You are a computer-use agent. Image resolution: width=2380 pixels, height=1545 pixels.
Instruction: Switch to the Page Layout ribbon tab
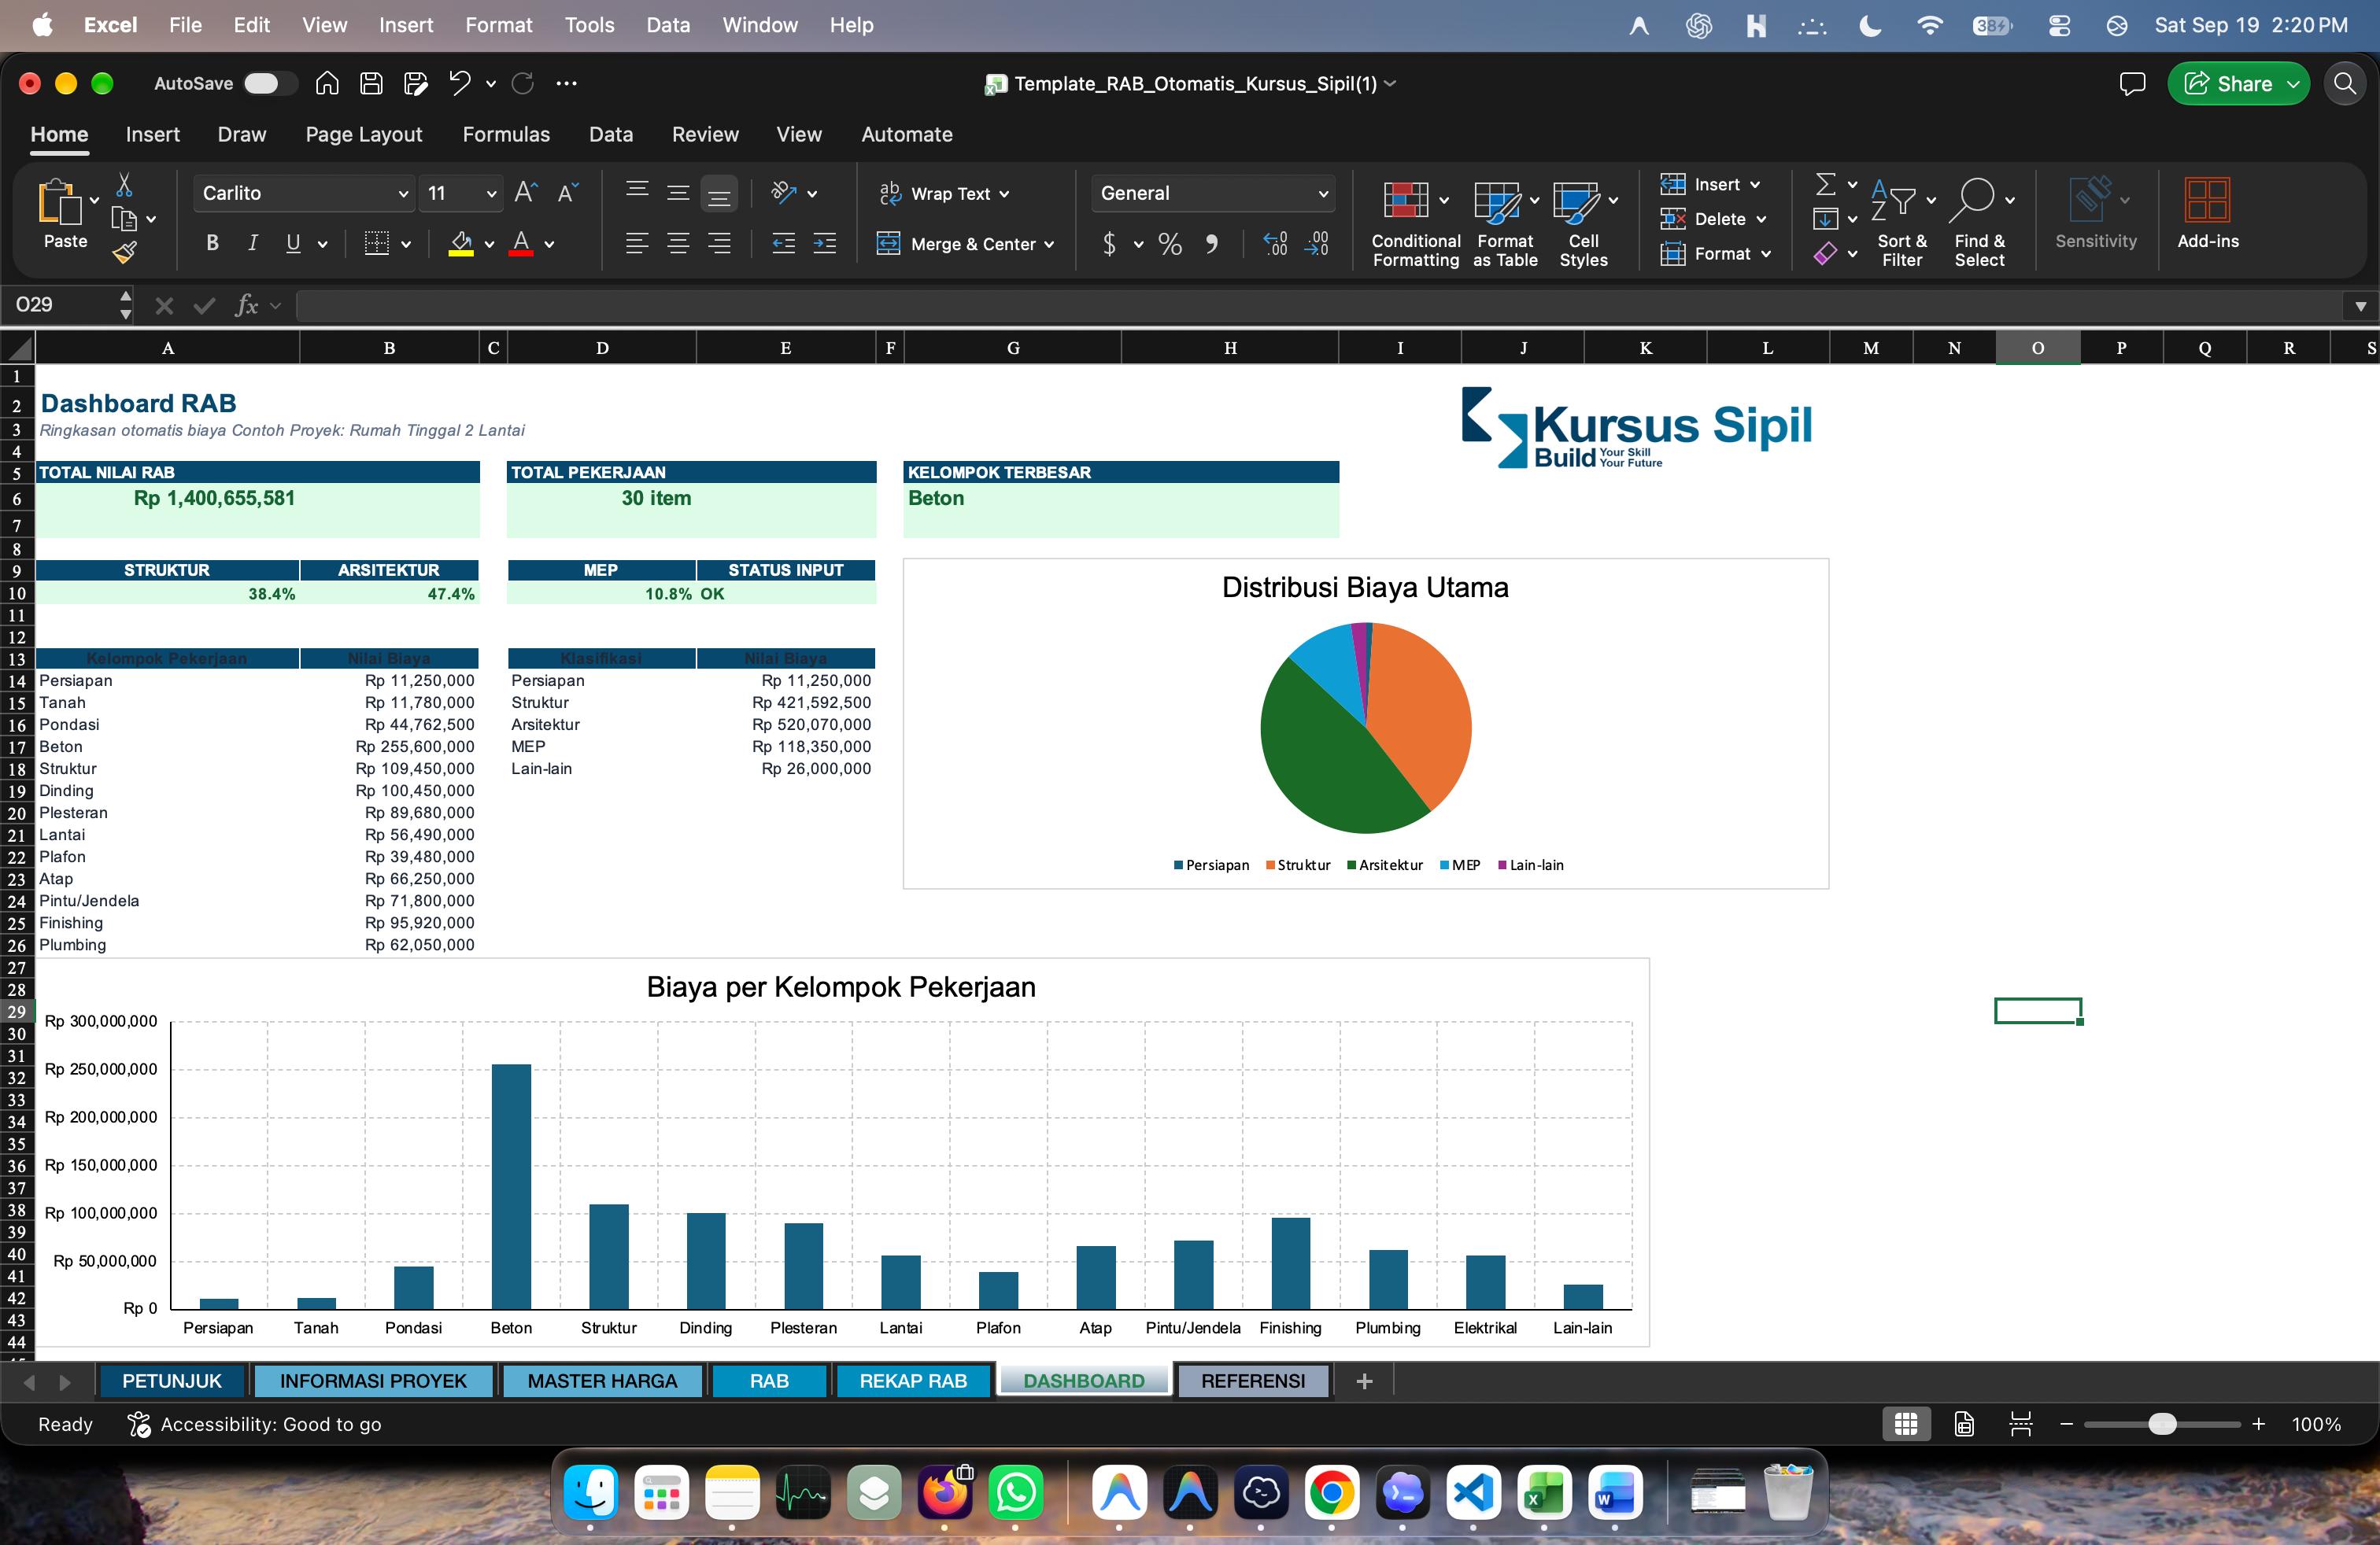(364, 134)
